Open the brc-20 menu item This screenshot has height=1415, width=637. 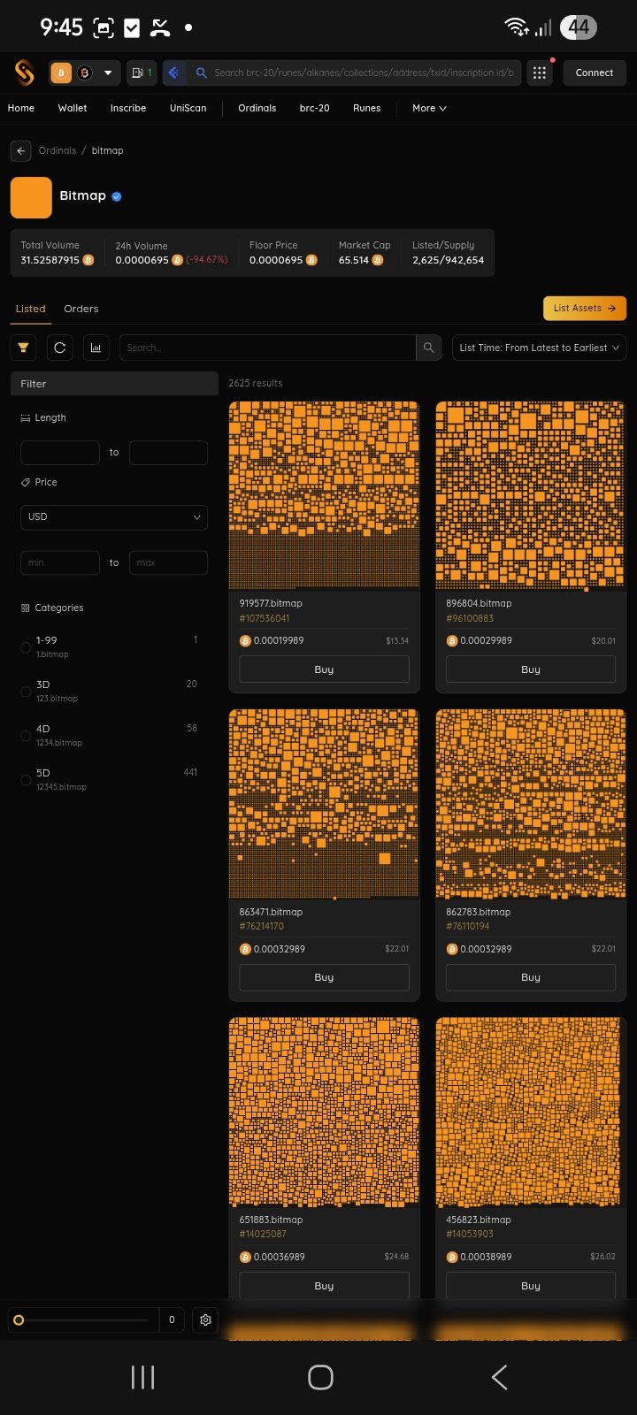click(315, 108)
